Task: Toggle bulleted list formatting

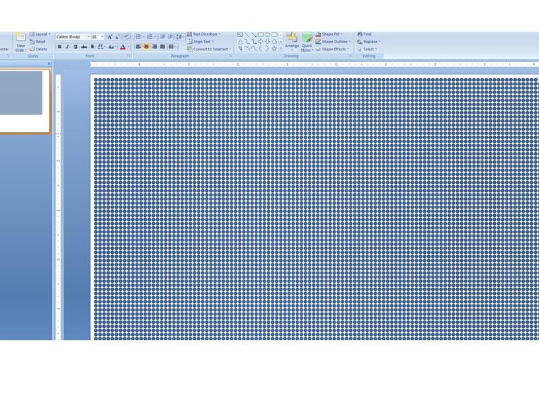Action: pos(139,36)
